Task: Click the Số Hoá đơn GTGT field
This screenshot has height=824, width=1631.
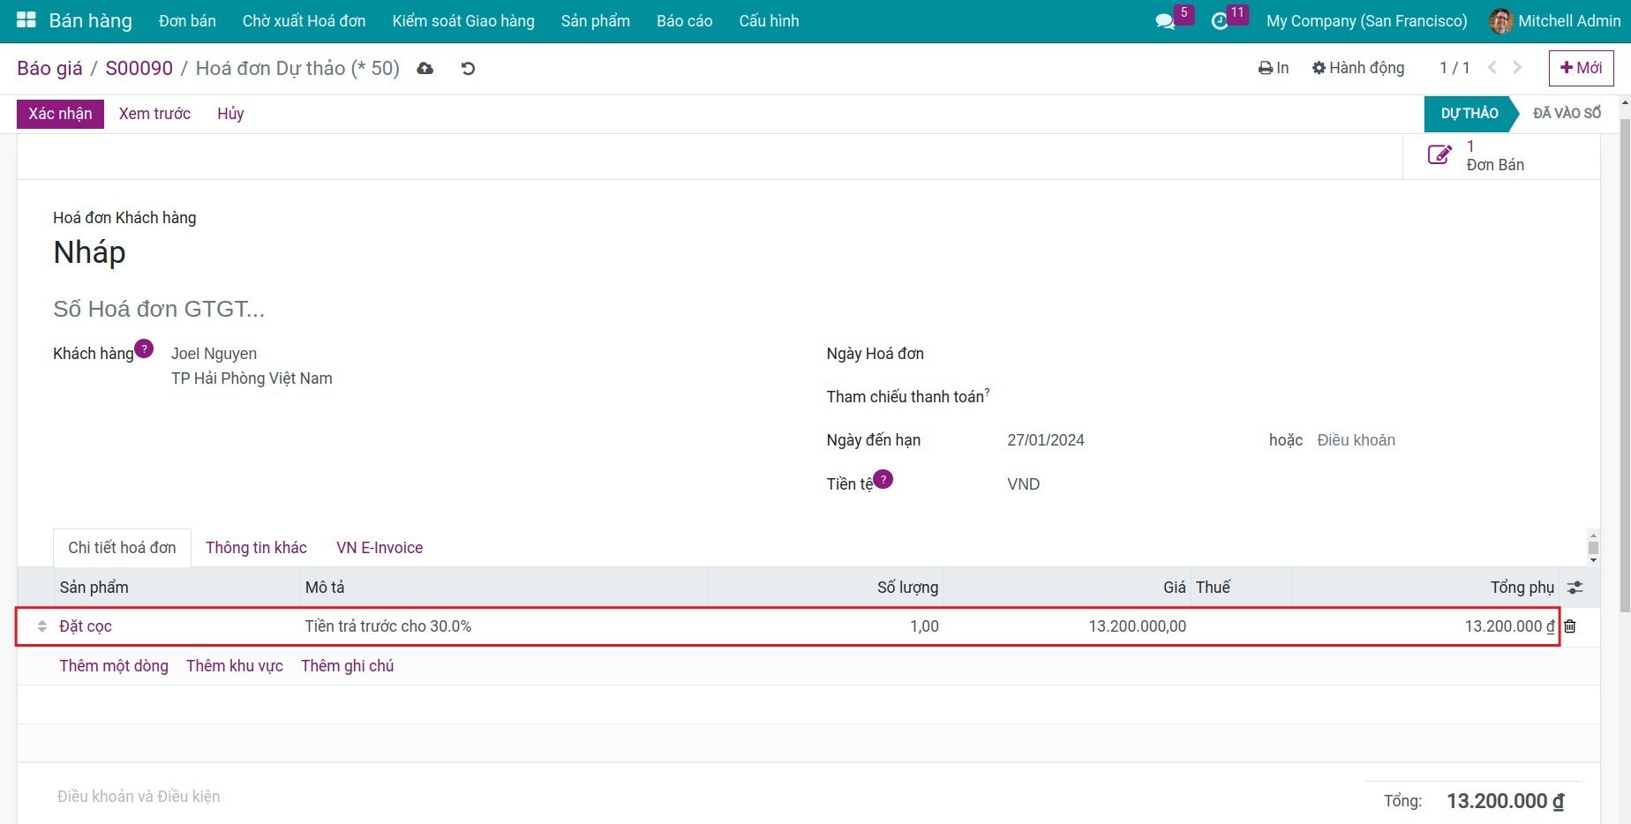Action: pos(159,309)
